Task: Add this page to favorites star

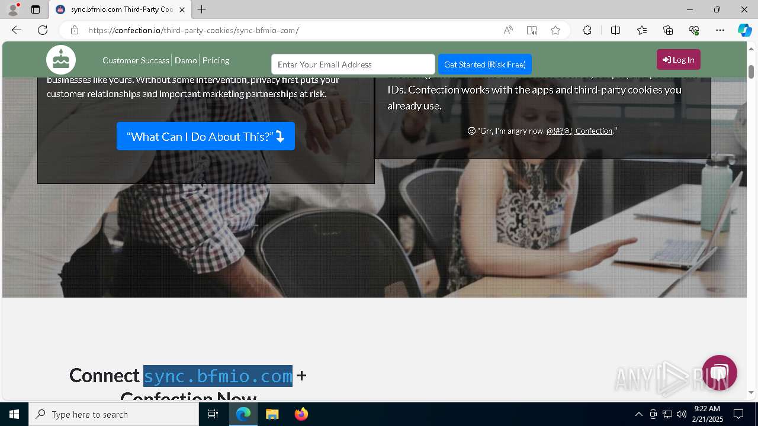Action: (555, 30)
